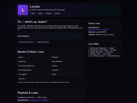Viewport: 137px width, 103px height.
Task: Go to the Bands section tab
Action: (x=40, y=13)
